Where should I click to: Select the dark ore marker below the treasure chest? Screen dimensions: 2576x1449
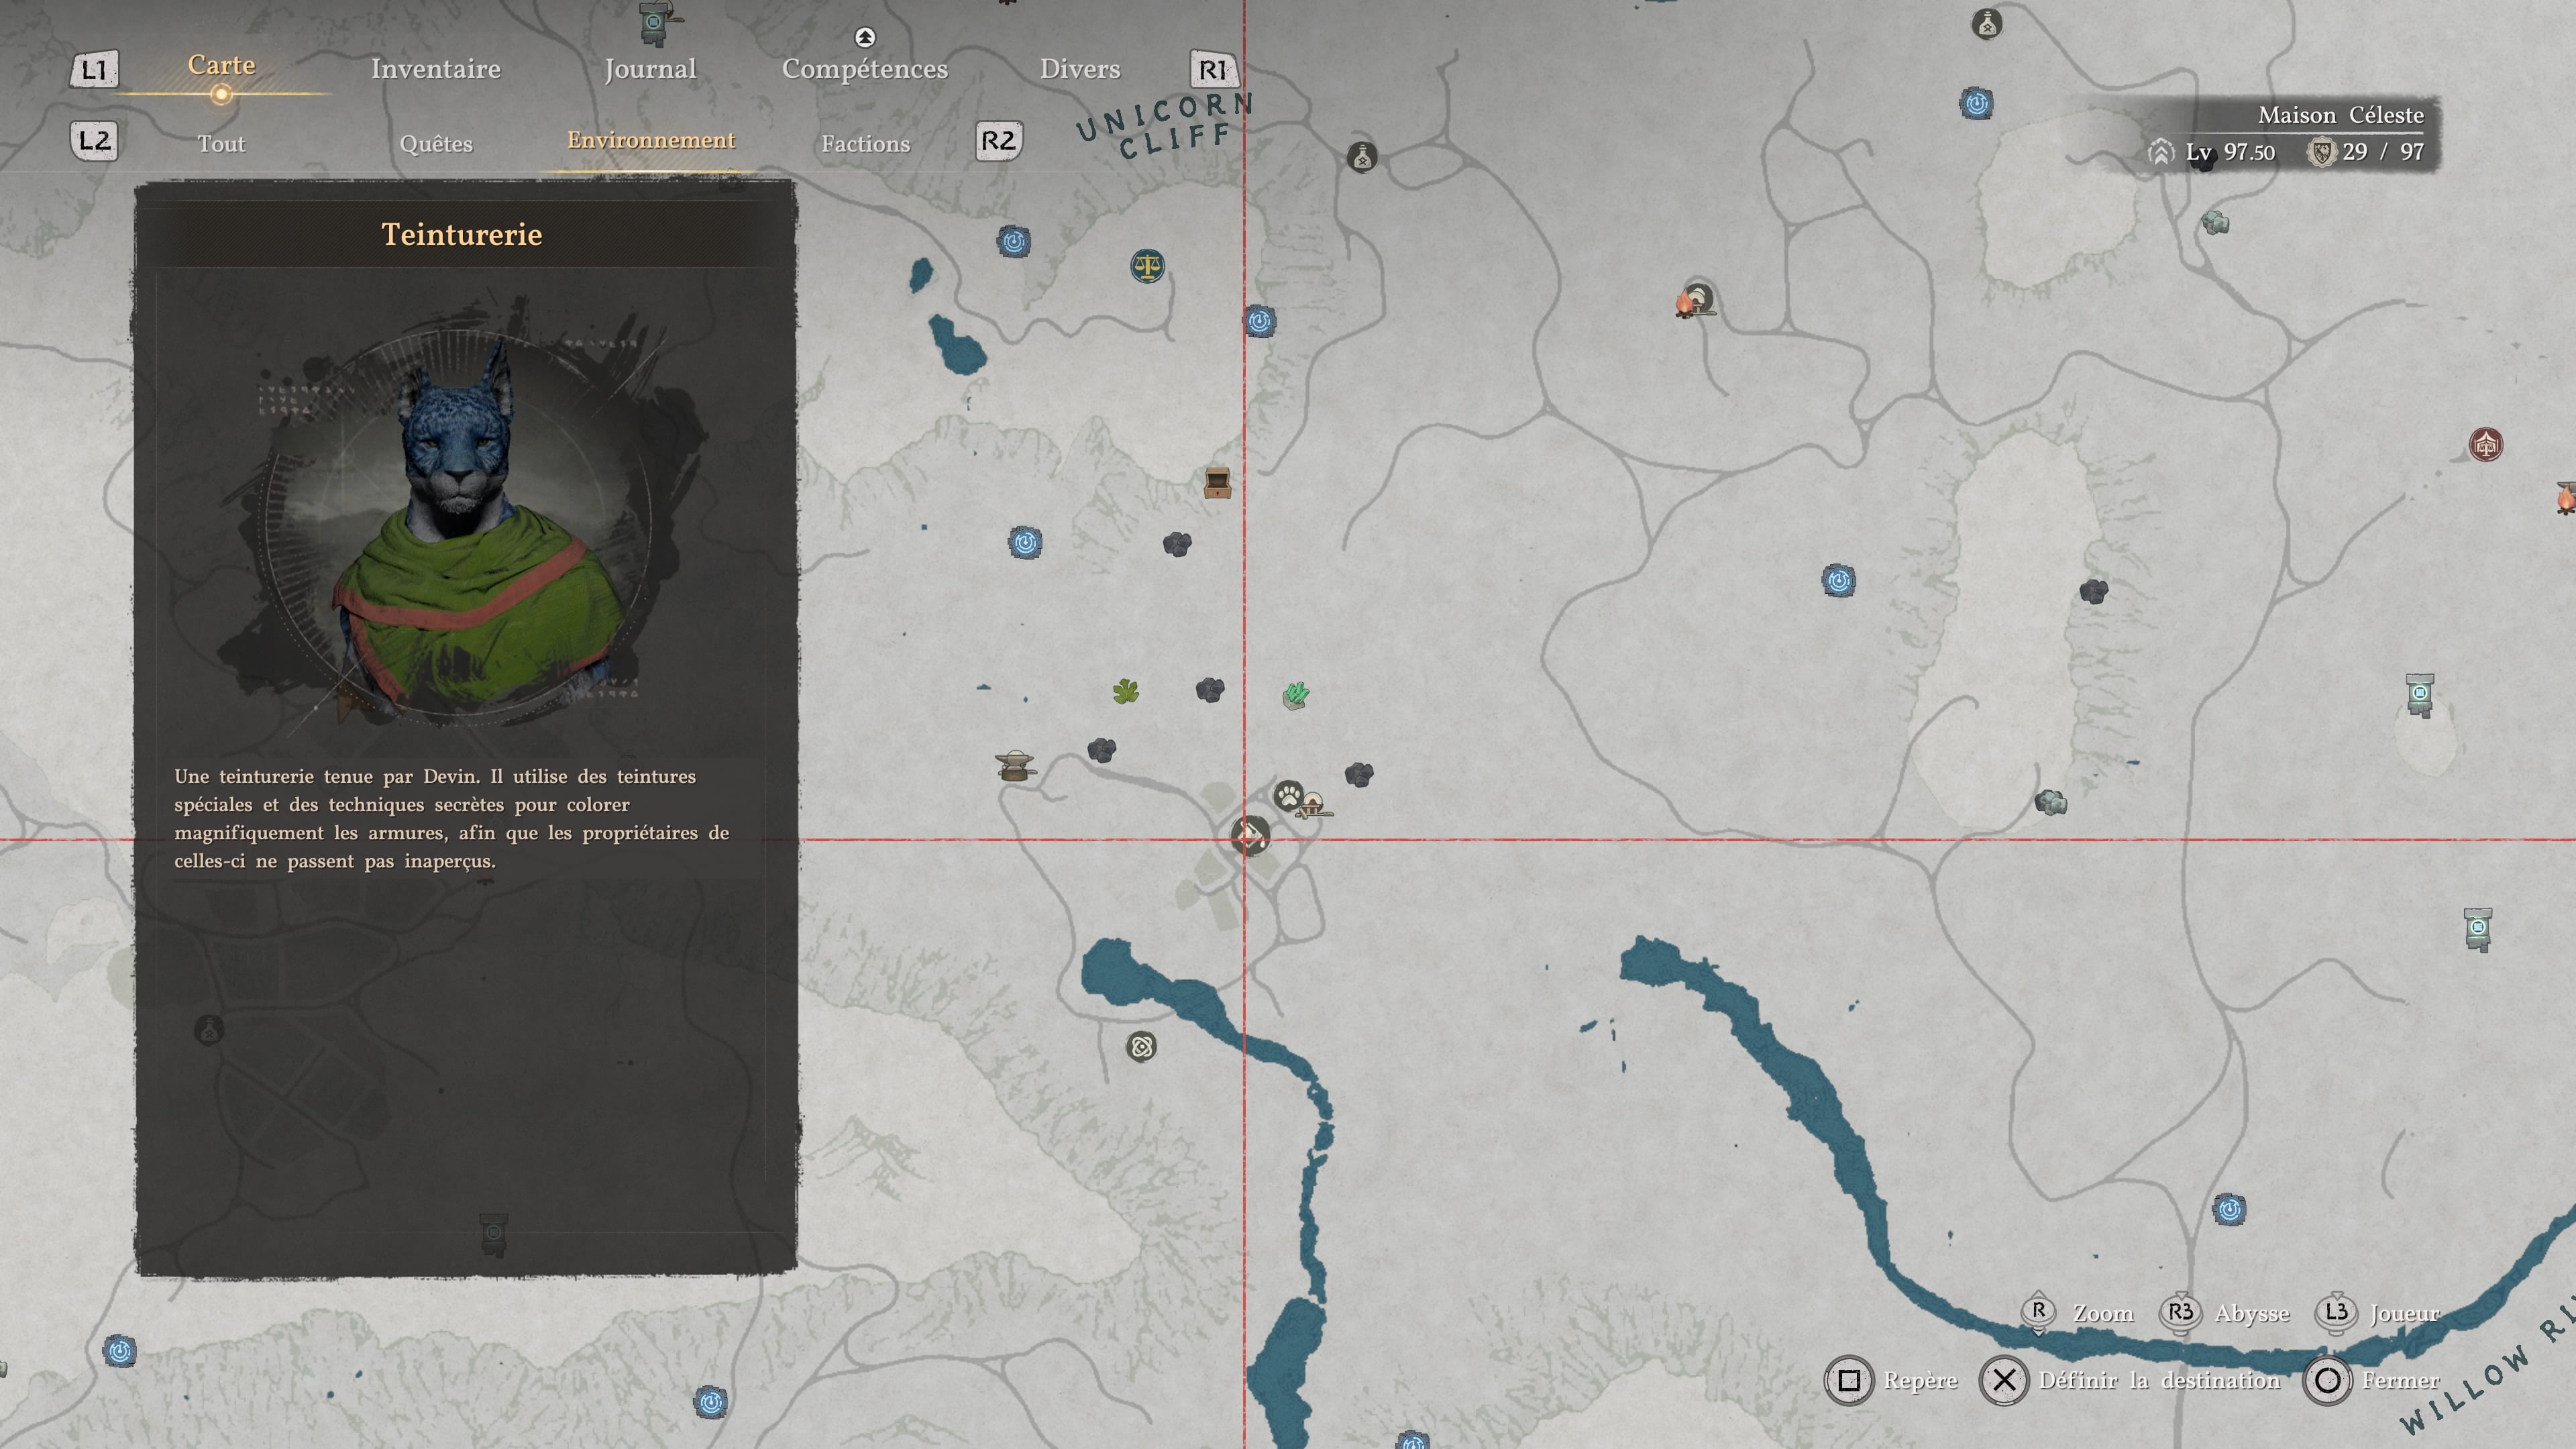1177,544
